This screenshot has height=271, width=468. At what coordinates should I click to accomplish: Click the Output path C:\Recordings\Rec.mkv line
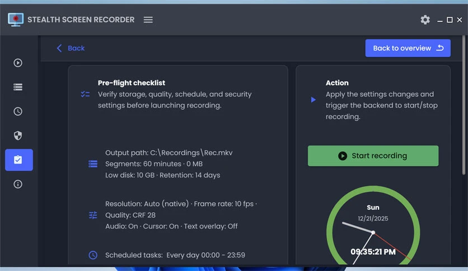[169, 152]
